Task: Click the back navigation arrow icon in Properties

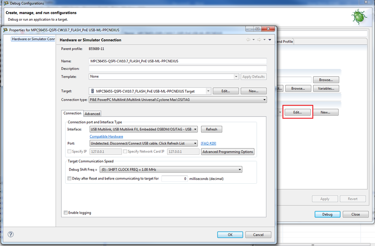Action: click(248, 40)
